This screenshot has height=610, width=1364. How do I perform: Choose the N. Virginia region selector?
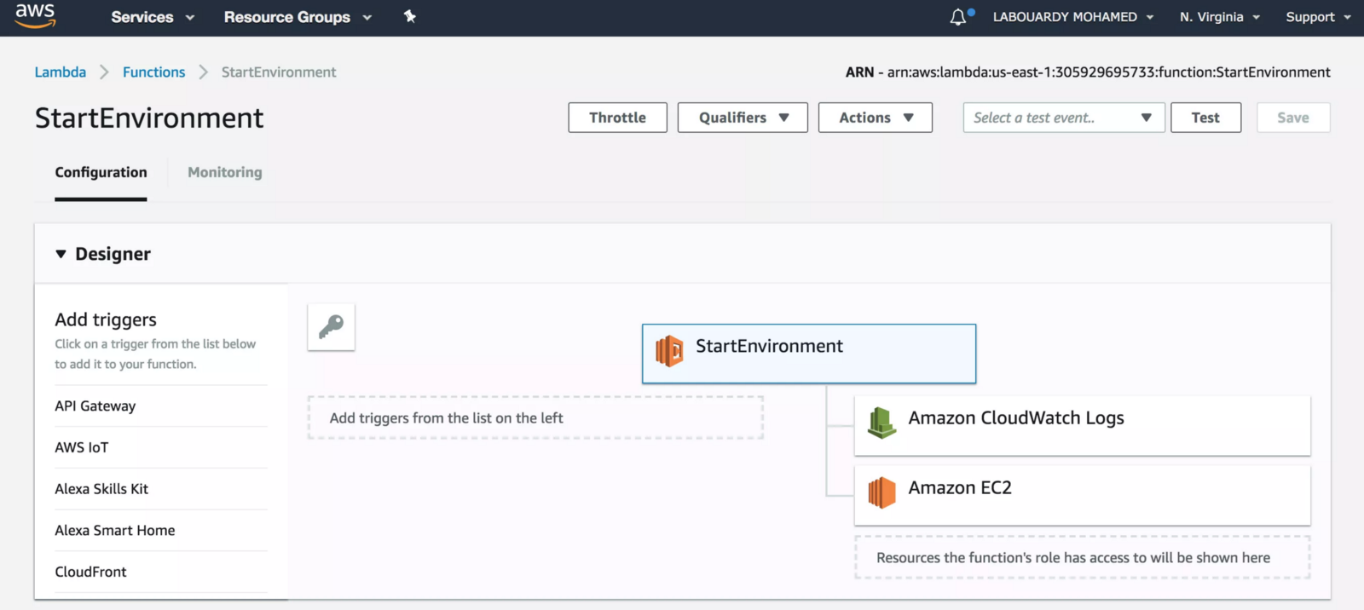pyautogui.click(x=1219, y=17)
